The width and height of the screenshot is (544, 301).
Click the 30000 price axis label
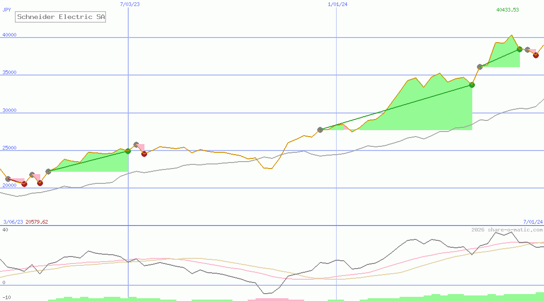(9, 110)
